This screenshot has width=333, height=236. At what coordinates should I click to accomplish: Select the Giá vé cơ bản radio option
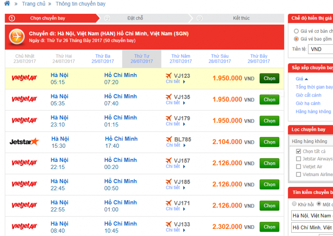296,31
